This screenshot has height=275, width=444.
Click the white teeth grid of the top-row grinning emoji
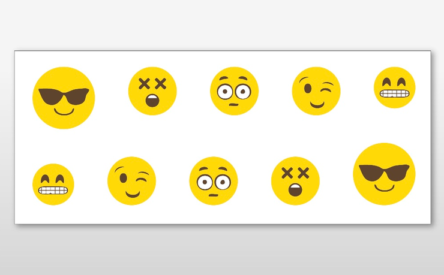(394, 93)
